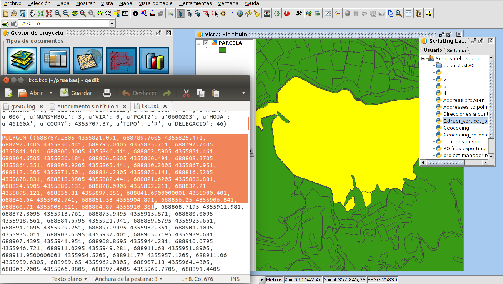Screen dimensions: 503x284
Task: Click the Guardar button in gedit
Action: tap(76, 93)
